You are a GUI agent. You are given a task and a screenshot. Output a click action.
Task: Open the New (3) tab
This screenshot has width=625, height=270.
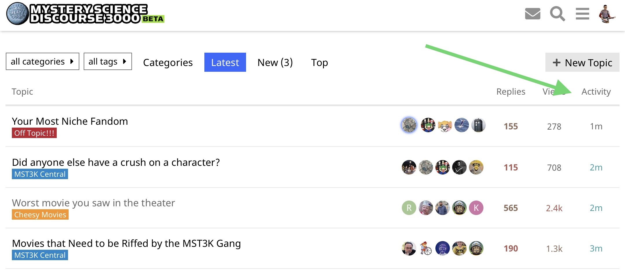[275, 62]
